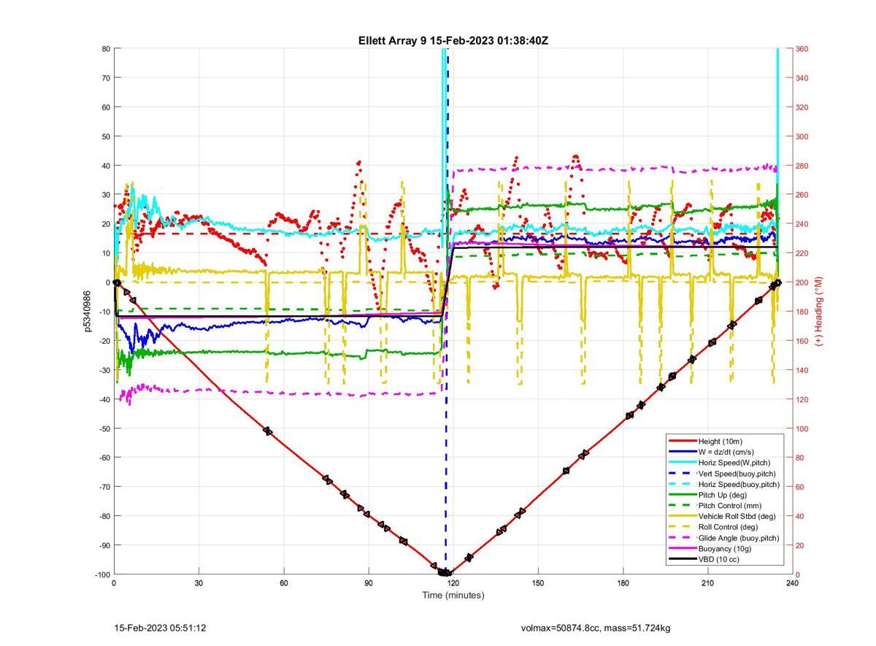Click the 30 tick on the time axis
The height and width of the screenshot is (646, 876).
tap(199, 583)
